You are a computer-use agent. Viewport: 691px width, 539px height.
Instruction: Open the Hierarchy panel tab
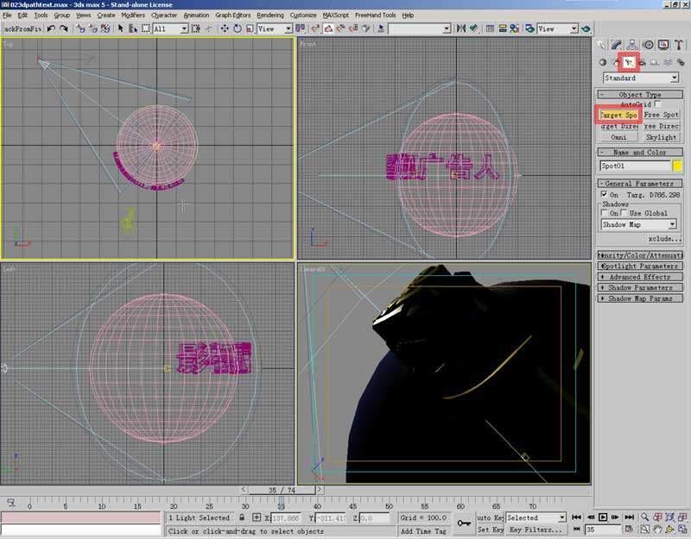tap(632, 45)
